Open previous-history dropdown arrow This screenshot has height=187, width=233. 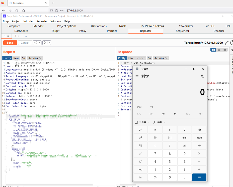pyautogui.click(x=40, y=43)
